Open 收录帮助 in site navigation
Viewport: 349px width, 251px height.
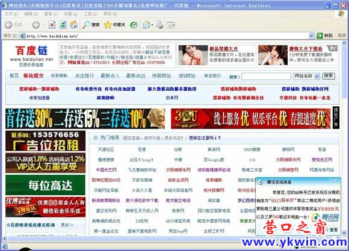pyautogui.click(x=59, y=76)
